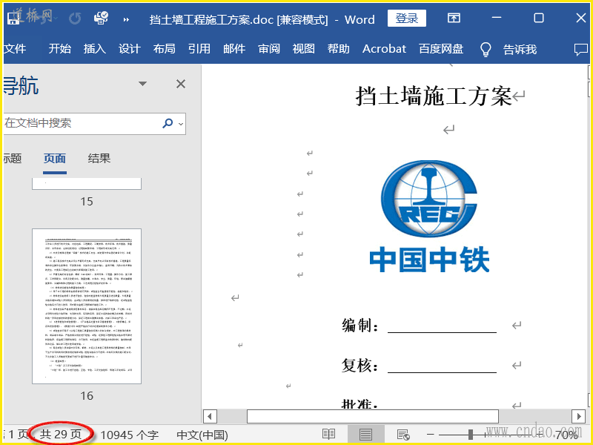593x445 pixels.
Task: Click the accessibility check printer icon
Action: click(x=101, y=18)
